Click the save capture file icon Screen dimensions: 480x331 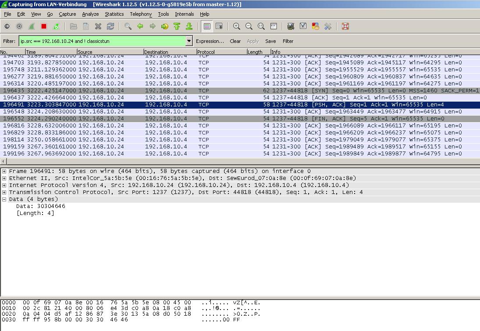86,26
